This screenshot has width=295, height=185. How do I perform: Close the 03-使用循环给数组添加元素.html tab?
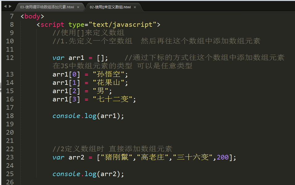click(x=78, y=7)
